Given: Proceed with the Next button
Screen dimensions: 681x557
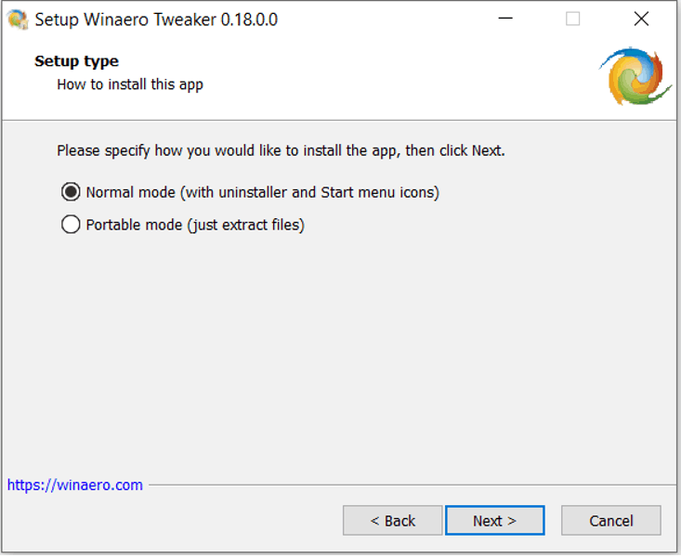Looking at the screenshot, I should (x=494, y=521).
